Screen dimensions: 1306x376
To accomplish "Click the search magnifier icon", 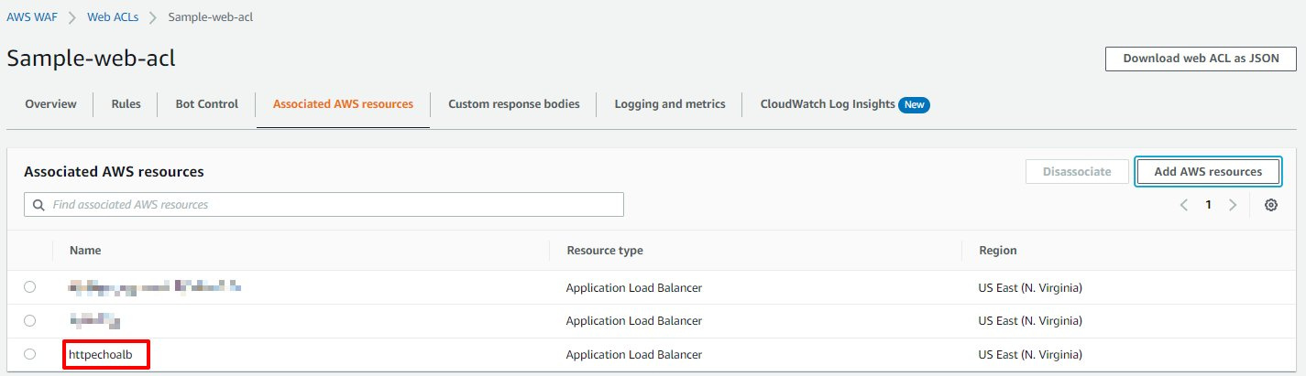I will (x=38, y=205).
